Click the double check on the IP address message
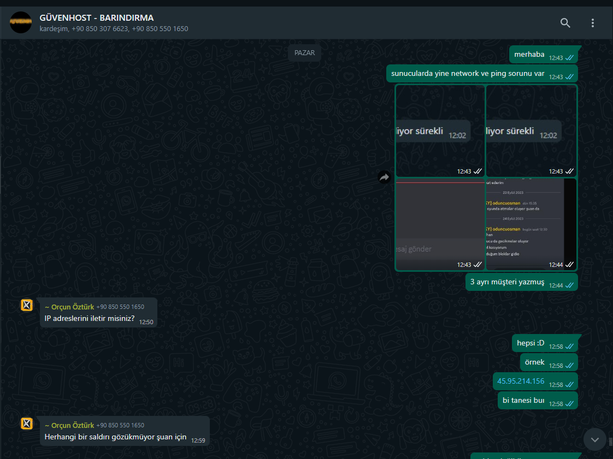The image size is (613, 459). pos(569,385)
